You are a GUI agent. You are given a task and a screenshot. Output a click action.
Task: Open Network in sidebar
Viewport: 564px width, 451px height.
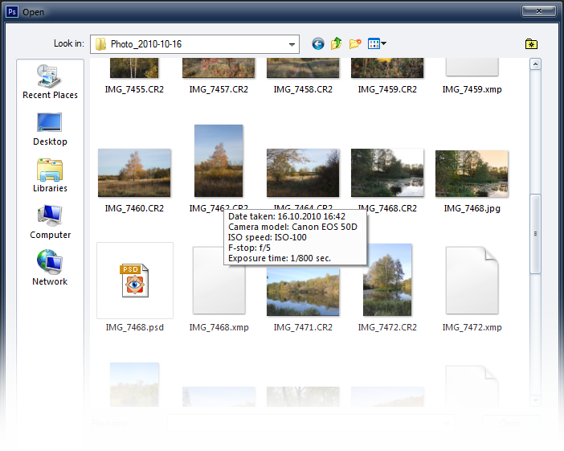click(x=50, y=269)
